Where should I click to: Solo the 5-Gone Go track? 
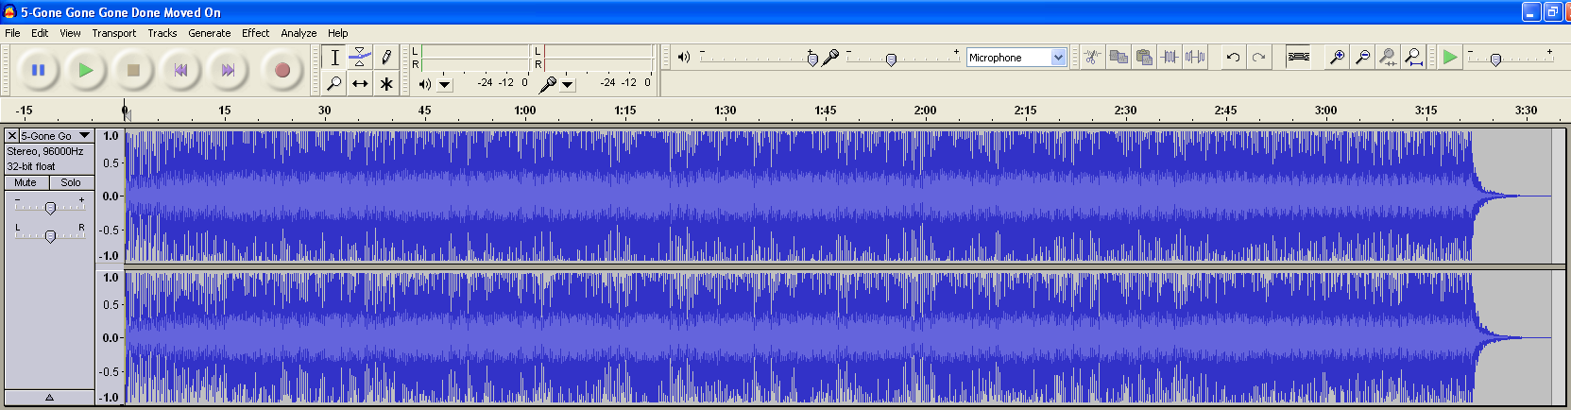[x=71, y=182]
